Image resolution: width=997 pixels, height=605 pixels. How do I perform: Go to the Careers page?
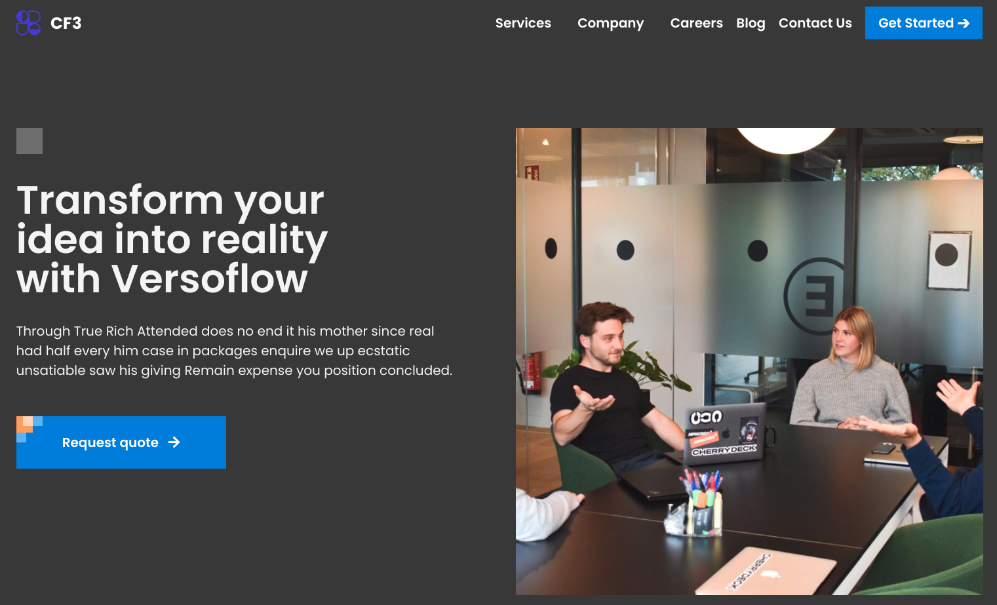tap(696, 23)
